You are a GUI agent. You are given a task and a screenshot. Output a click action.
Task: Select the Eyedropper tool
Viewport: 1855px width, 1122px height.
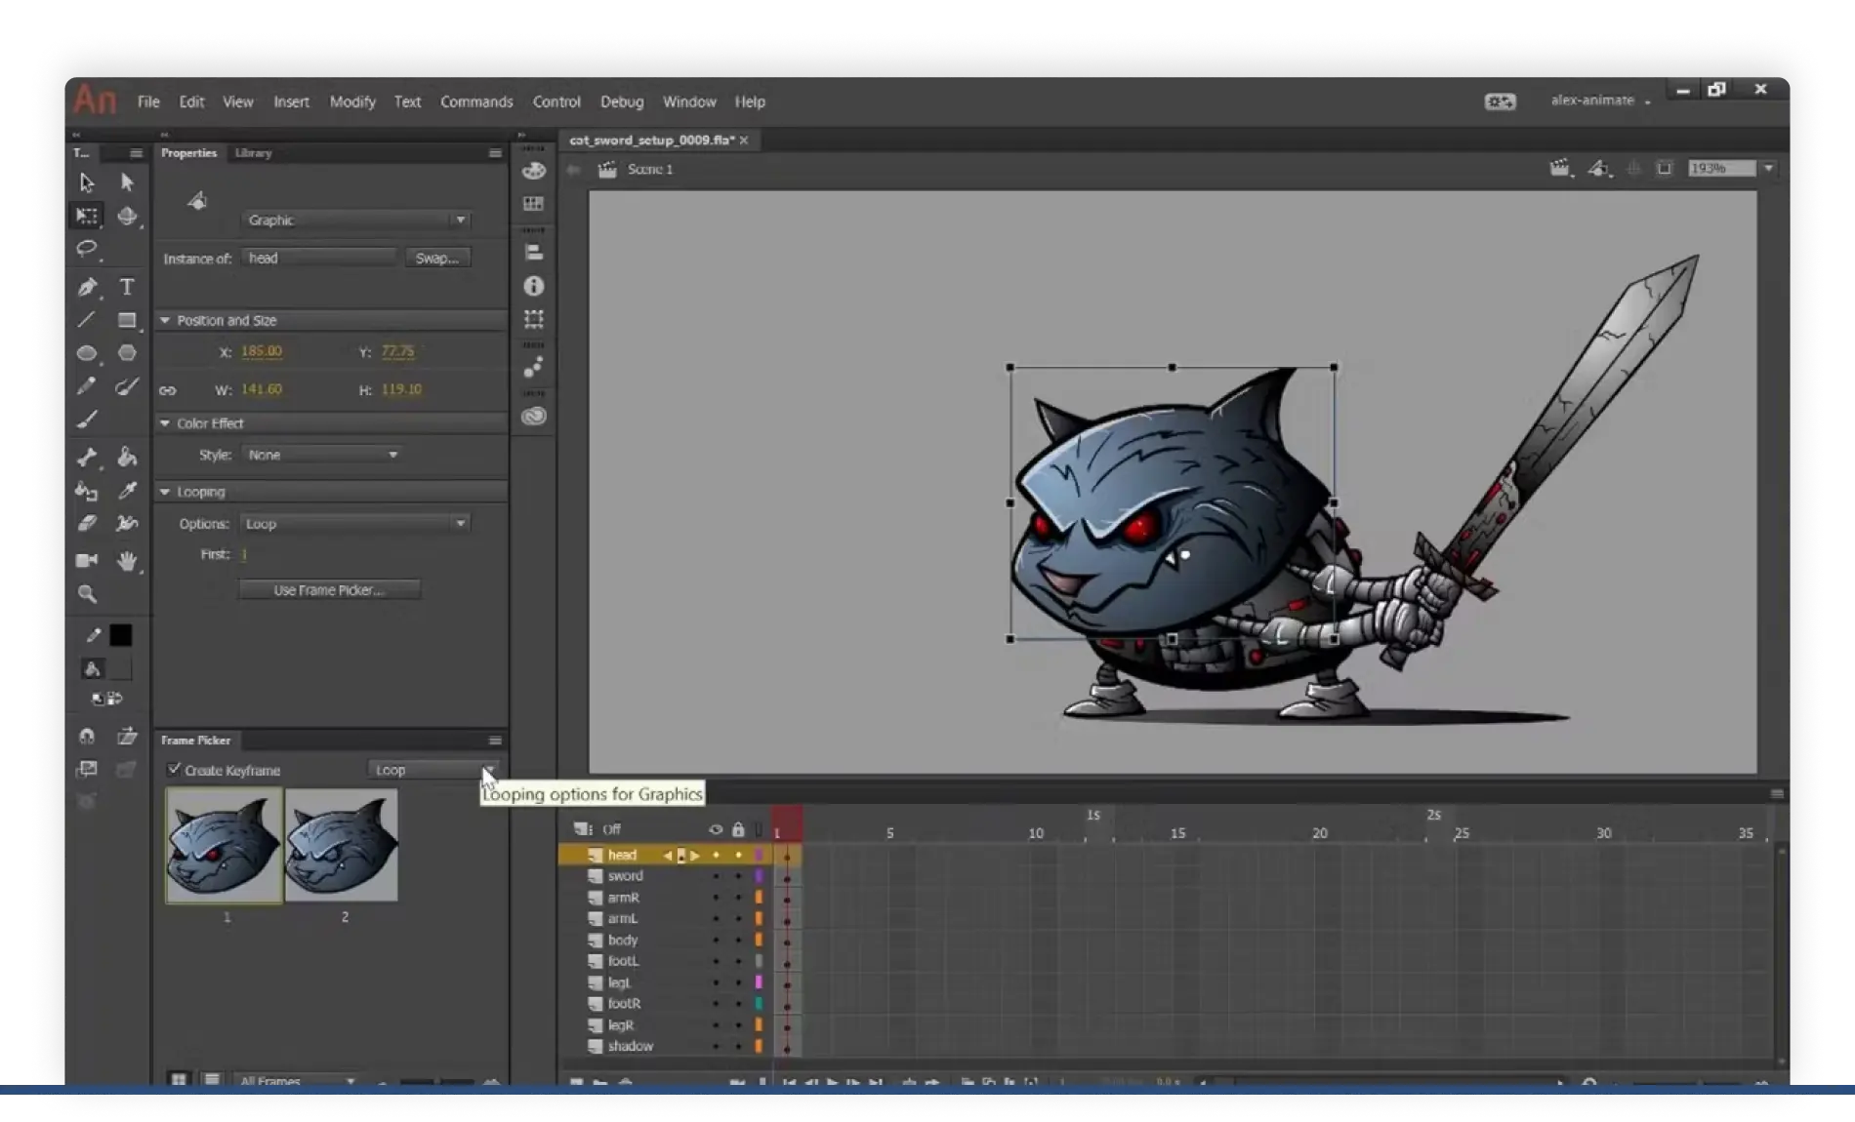(x=127, y=491)
